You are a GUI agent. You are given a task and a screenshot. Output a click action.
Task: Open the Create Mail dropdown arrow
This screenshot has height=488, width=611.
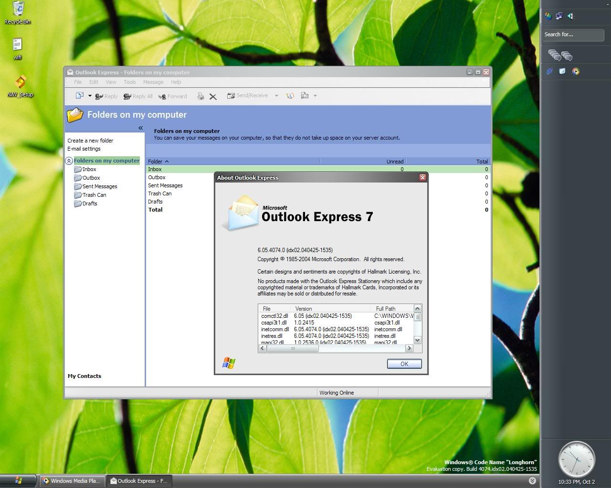pyautogui.click(x=89, y=96)
